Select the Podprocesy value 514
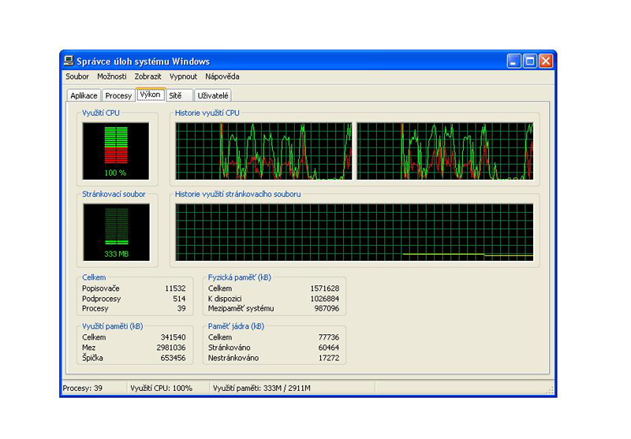The height and width of the screenshot is (439, 631). coord(179,299)
